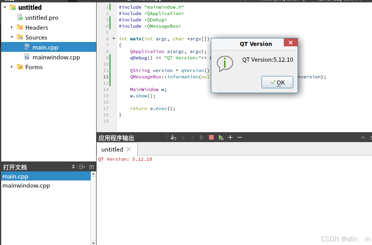Screen dimensions: 372x245
Task: Close the QT Version dialog with red X
Action: (290, 43)
